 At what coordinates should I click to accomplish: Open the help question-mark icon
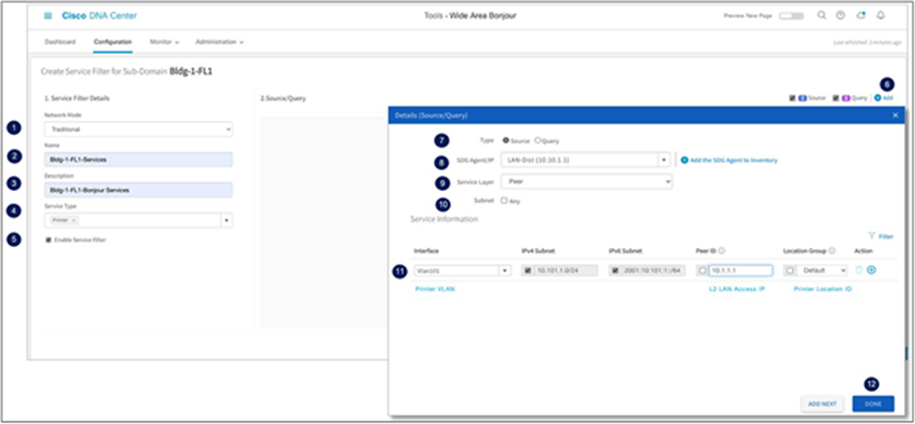[840, 16]
